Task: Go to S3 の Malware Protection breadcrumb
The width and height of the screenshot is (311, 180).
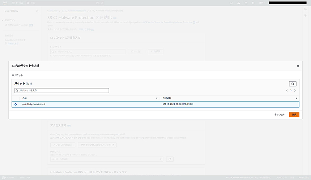Action: click(74, 11)
